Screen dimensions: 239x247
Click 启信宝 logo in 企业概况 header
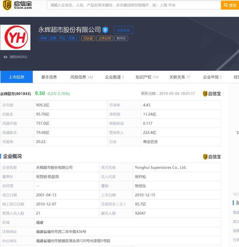212,156
